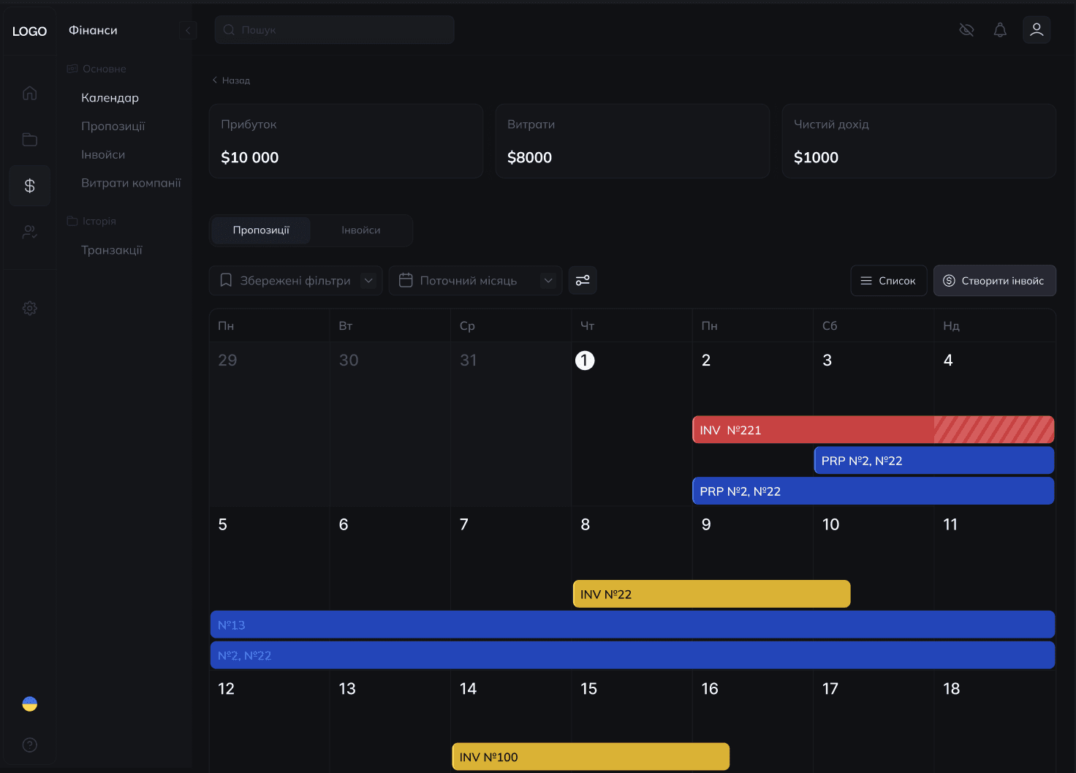1076x773 pixels.
Task: Go back via Назад link
Action: point(232,80)
